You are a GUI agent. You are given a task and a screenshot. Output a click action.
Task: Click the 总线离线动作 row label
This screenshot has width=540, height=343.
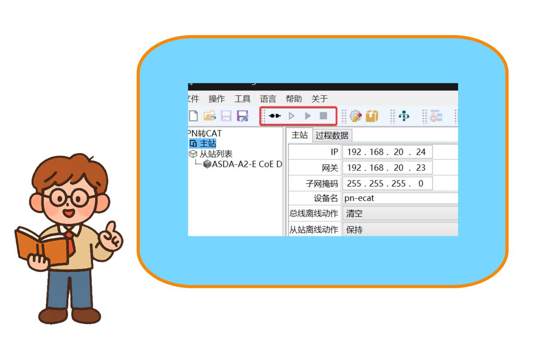point(314,214)
